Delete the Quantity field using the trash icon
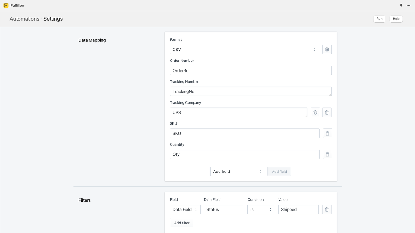 [327, 154]
